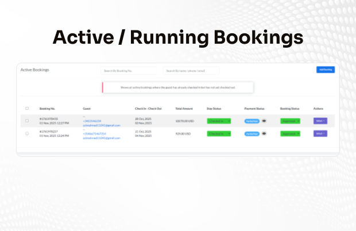The height and width of the screenshot is (231, 356).
Task: Click Partial Paid badge in 10070.00 USD row
Action: click(252, 121)
